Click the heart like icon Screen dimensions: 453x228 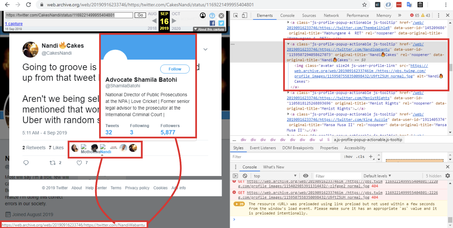click(79, 163)
